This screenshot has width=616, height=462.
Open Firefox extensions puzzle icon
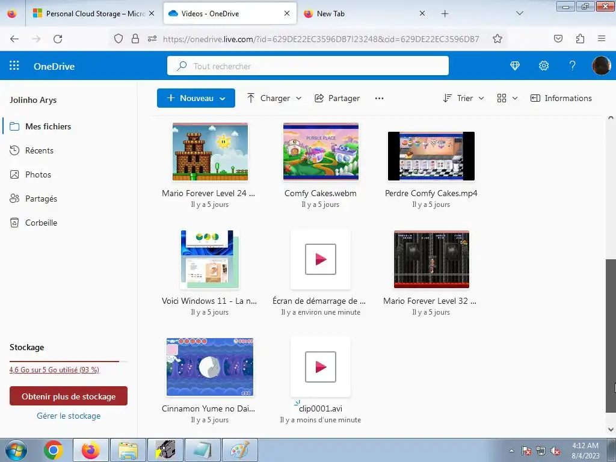click(x=580, y=38)
